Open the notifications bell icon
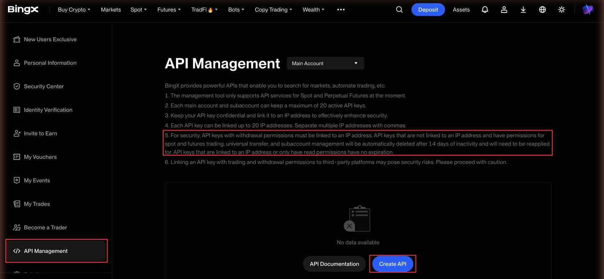Image resolution: width=604 pixels, height=279 pixels. click(x=485, y=10)
